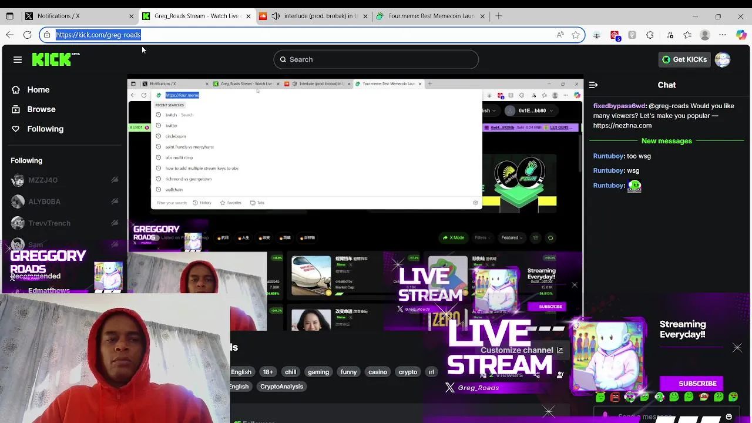Click the casino stream tag
Image resolution: width=752 pixels, height=423 pixels.
[x=378, y=372]
